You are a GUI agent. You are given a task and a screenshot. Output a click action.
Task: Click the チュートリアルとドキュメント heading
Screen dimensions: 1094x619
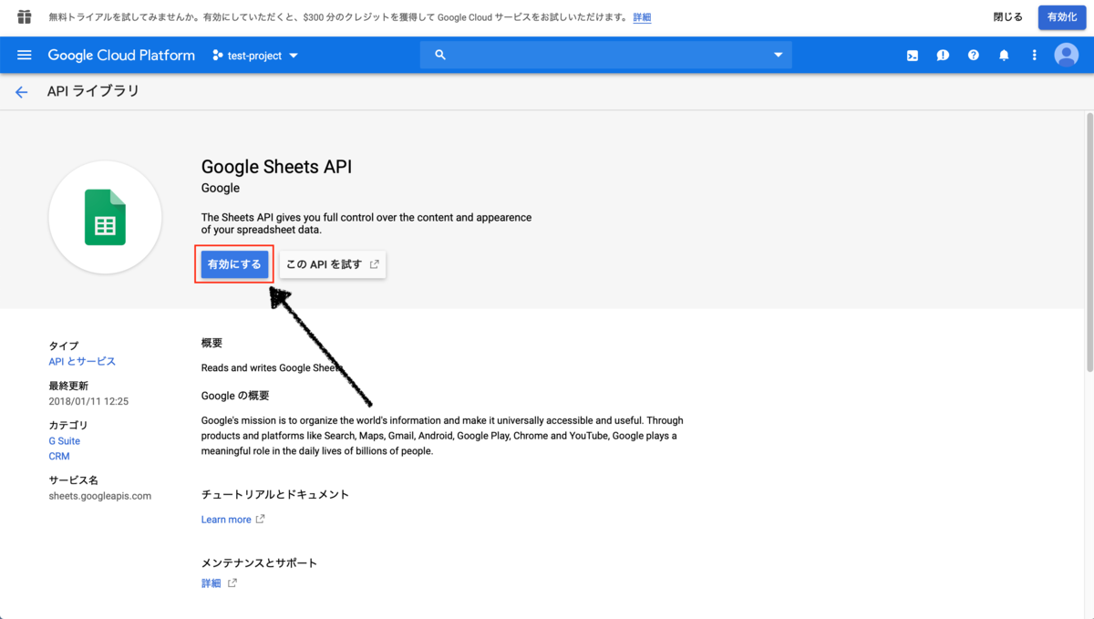[x=275, y=494]
